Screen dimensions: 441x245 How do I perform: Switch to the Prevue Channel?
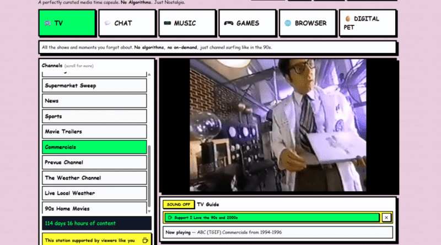coord(94,162)
